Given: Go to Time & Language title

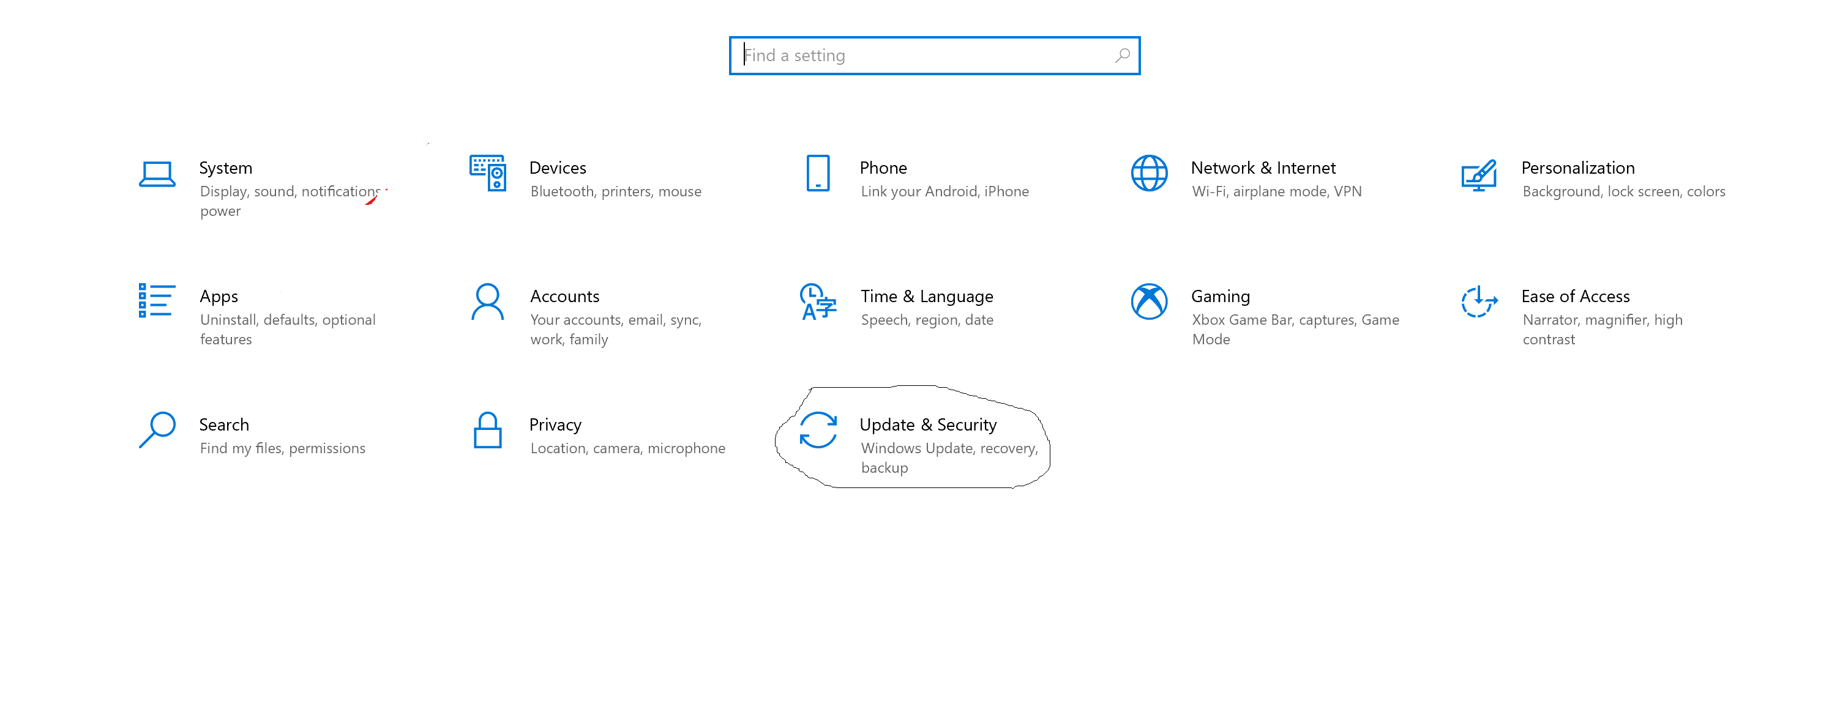Looking at the screenshot, I should [x=927, y=296].
